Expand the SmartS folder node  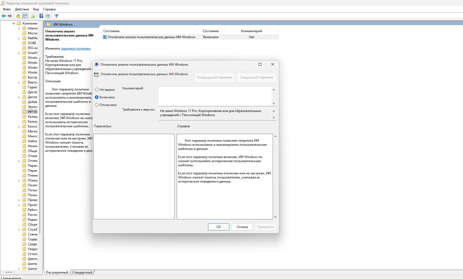(x=19, y=53)
